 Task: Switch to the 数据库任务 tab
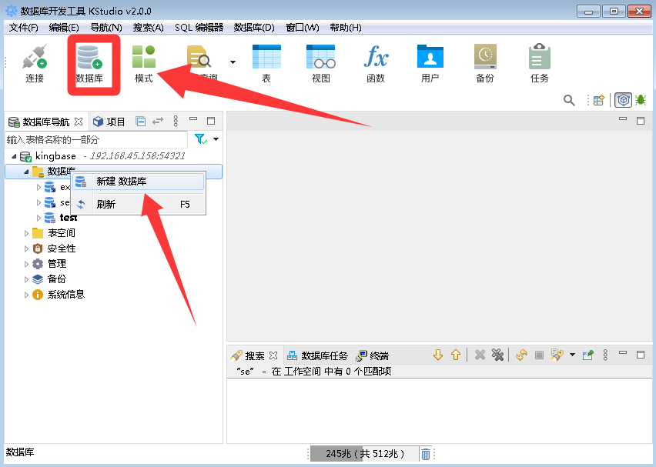317,355
